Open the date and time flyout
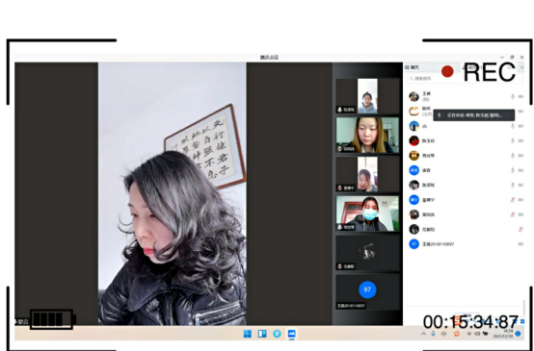This screenshot has width=534, height=351. pos(503,334)
